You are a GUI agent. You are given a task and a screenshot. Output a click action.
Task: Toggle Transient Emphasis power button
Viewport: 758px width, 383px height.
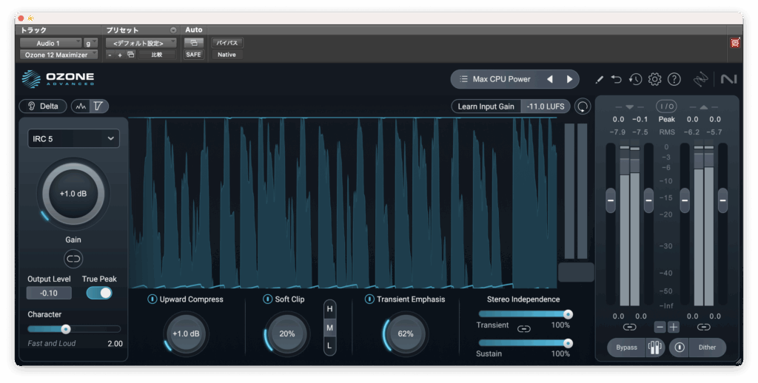369,299
